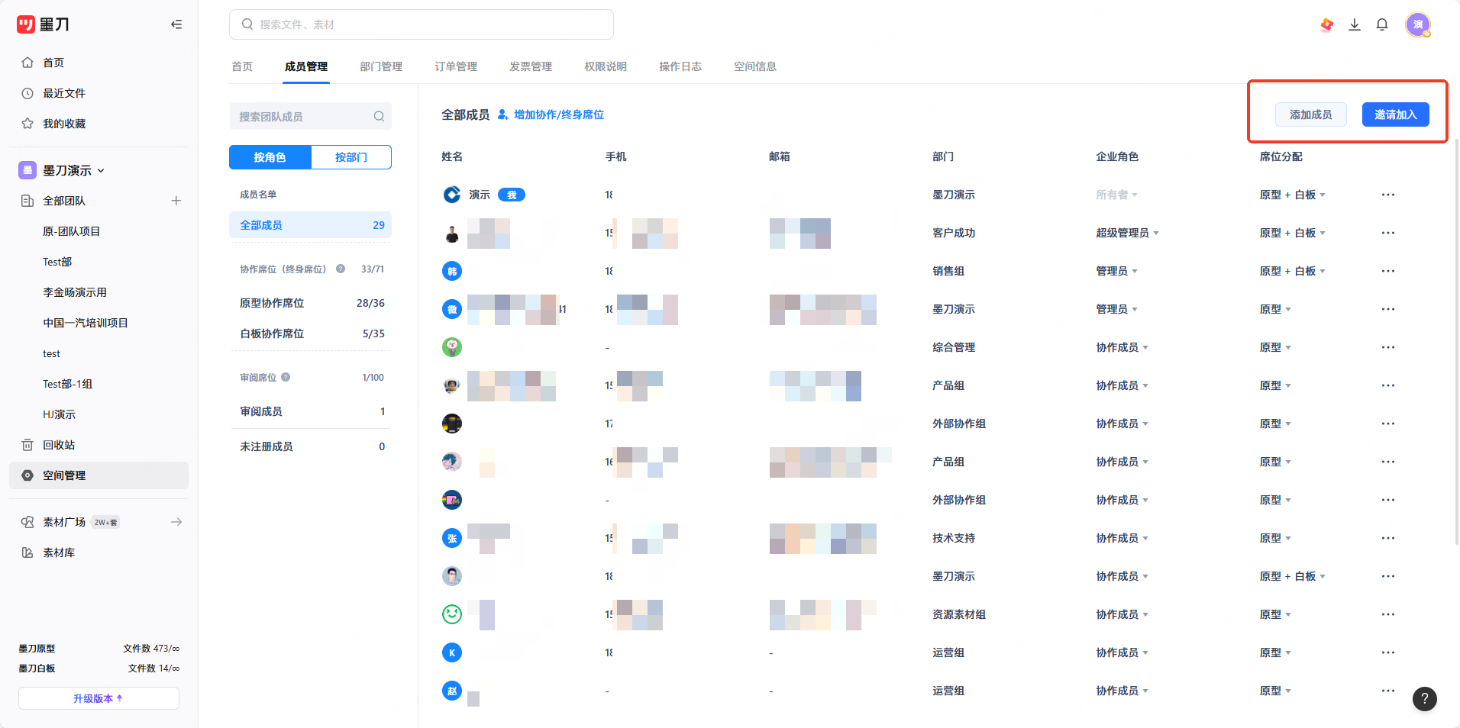Image resolution: width=1460 pixels, height=728 pixels.
Task: Open seat allocation dropdown for 客户成功 row
Action: pos(1292,233)
